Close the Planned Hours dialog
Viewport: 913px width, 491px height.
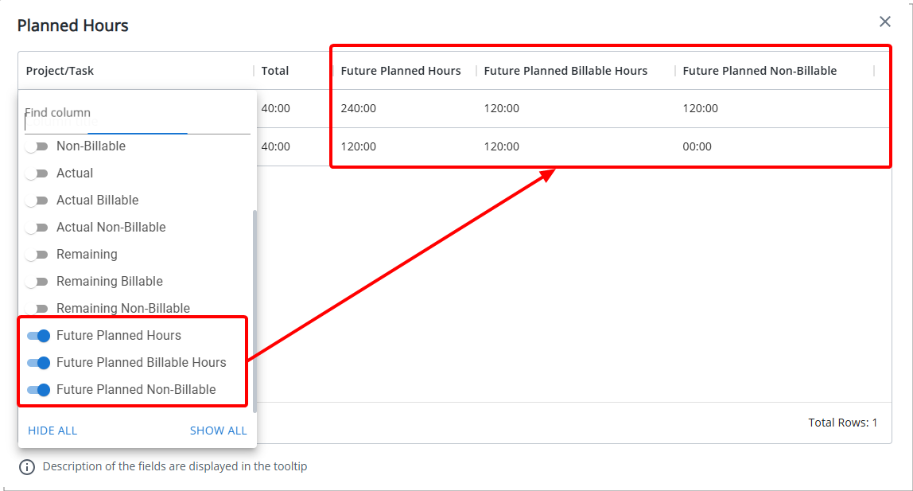884,22
